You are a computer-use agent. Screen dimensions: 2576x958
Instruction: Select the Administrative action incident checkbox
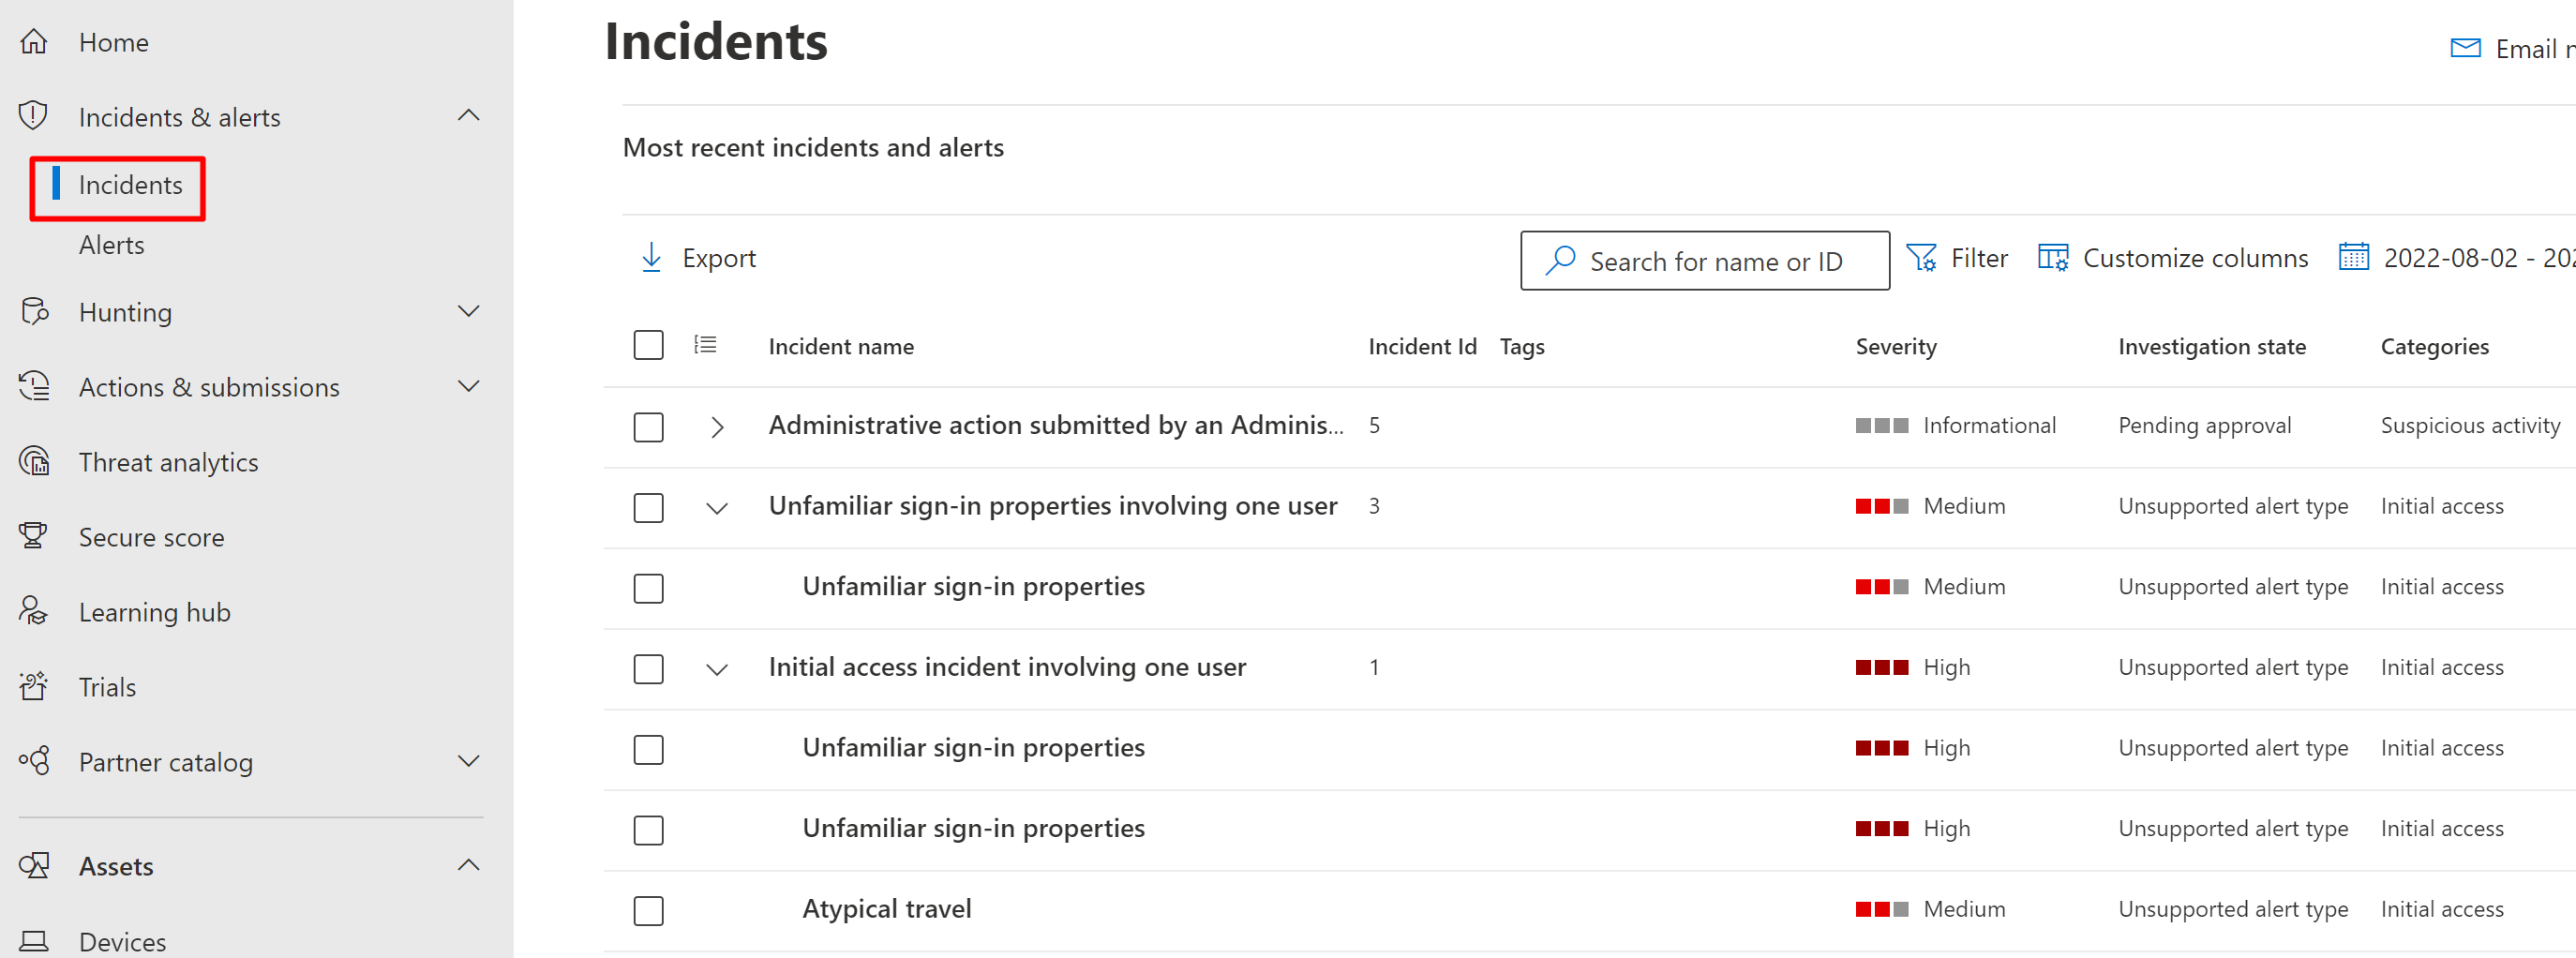pos(648,427)
